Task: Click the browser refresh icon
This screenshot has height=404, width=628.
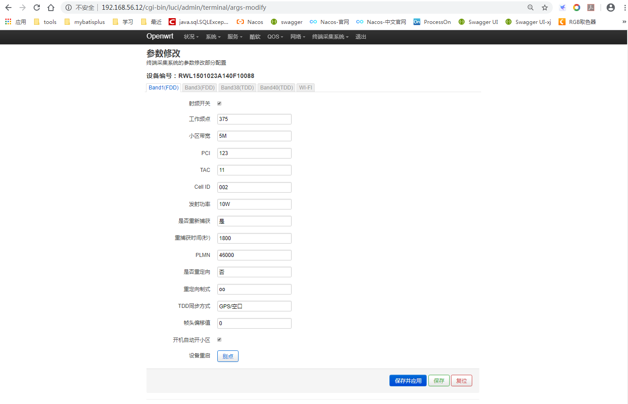Action: point(36,7)
